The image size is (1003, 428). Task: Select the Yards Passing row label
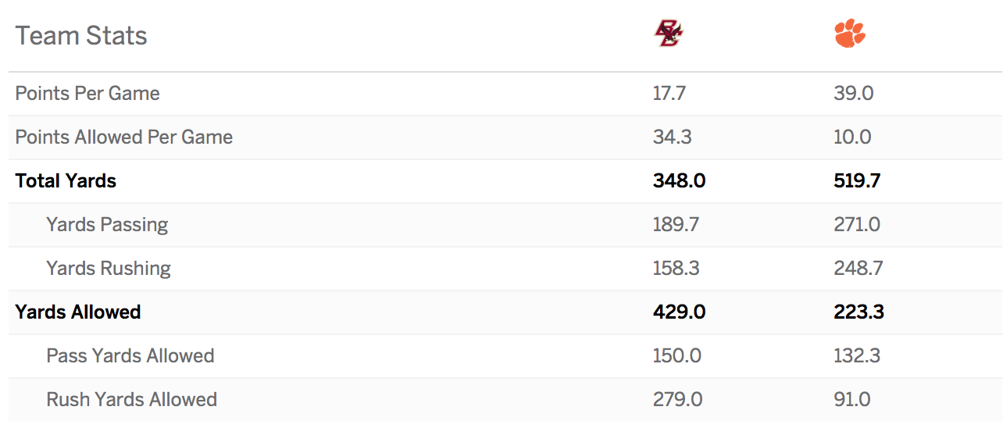click(107, 225)
